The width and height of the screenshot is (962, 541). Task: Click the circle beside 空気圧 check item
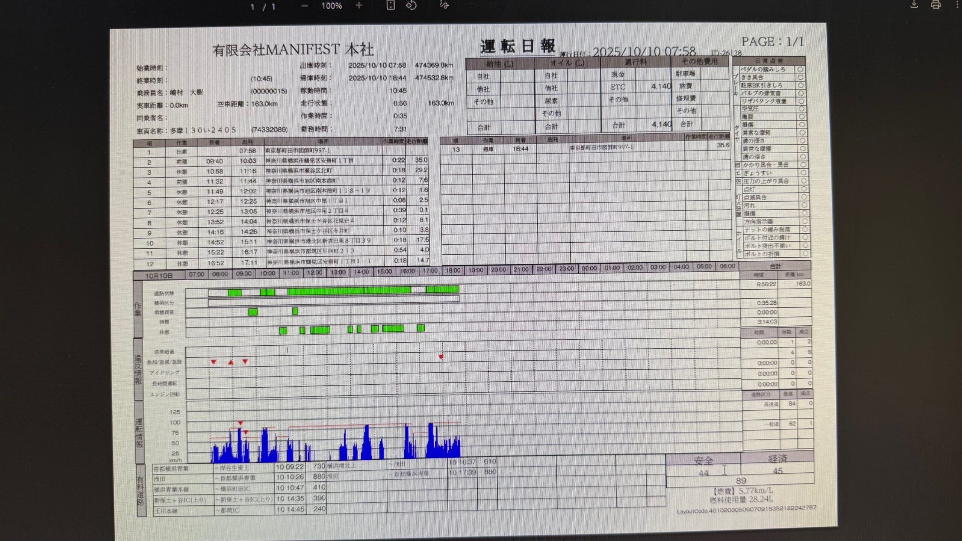coord(801,109)
